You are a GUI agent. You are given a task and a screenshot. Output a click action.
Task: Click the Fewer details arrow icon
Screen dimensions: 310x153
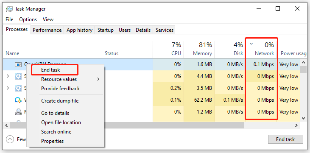[10, 139]
